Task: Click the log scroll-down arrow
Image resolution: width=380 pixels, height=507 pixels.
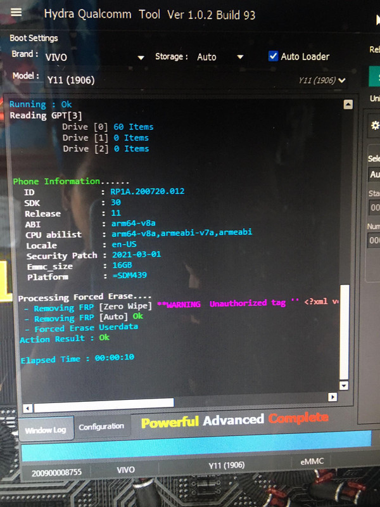Action: pos(344,385)
